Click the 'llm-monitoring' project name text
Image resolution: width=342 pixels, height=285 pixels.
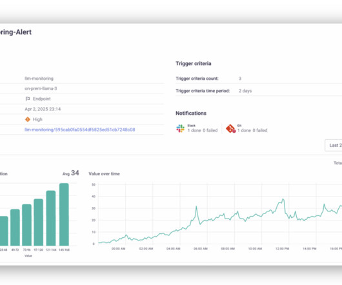39,79
